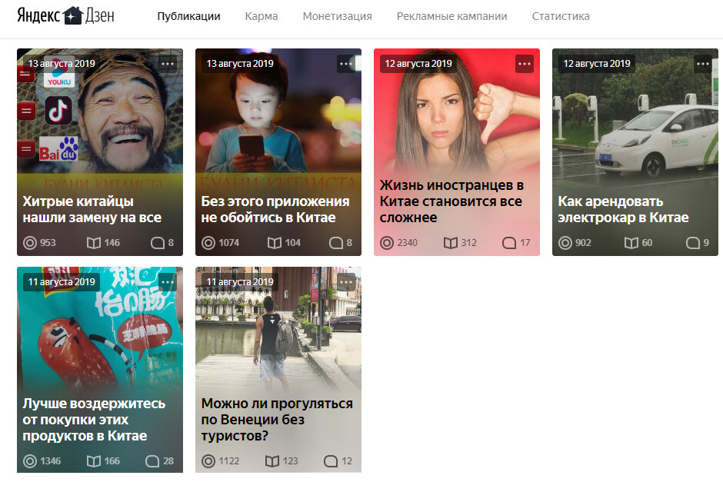The width and height of the screenshot is (723, 492).
Task: Click date 12 августа 2019 on Жизнь иностранцев card
Action: [x=418, y=64]
